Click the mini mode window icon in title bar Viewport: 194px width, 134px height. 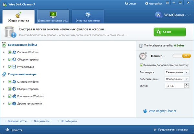[167, 3]
